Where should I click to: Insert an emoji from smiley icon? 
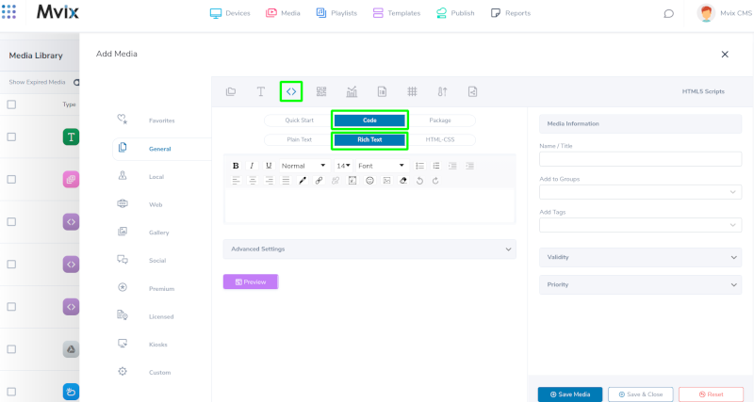click(x=369, y=181)
